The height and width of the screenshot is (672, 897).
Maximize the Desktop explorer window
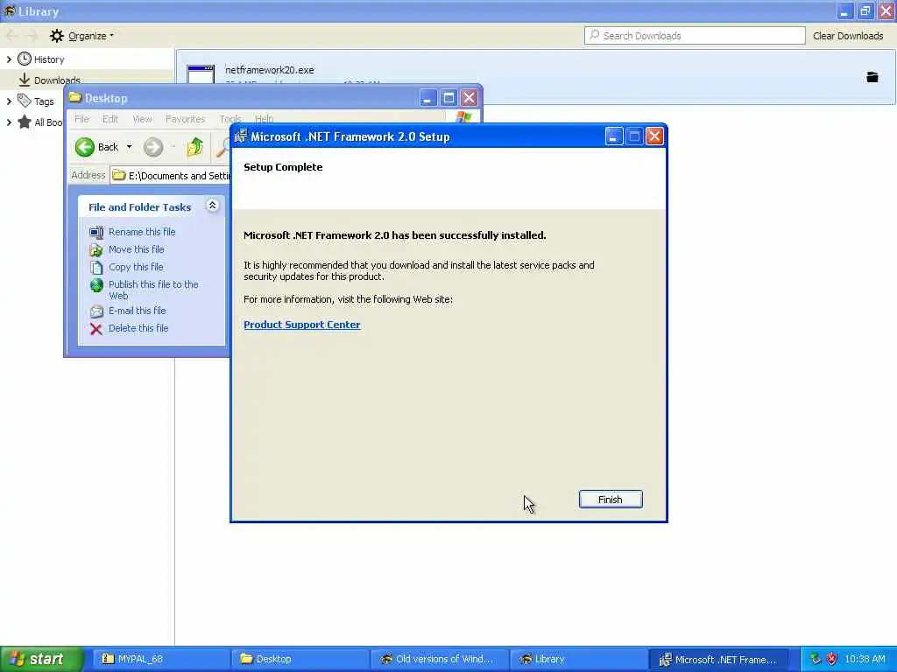(448, 98)
